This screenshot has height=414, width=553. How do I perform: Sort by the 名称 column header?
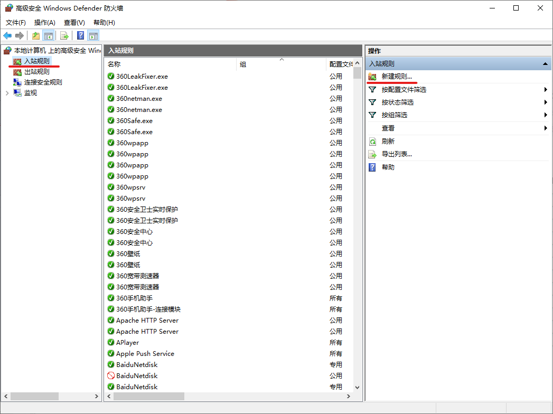(171, 64)
